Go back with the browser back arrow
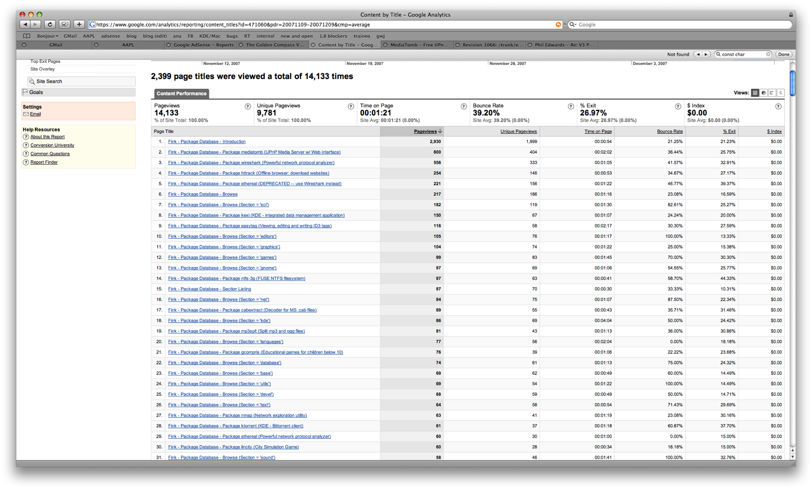 tap(25, 24)
